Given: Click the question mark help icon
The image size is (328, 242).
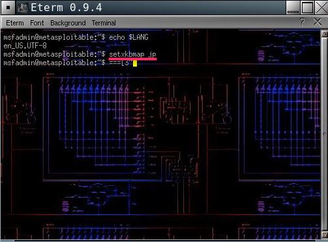Looking at the screenshot, I should coord(302,22).
